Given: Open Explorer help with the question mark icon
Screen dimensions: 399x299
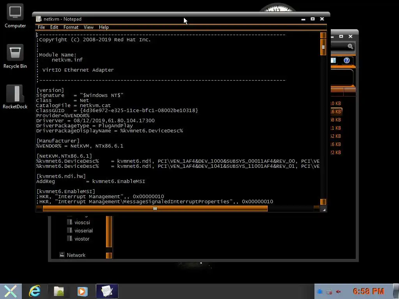Looking at the screenshot, I should (346, 60).
